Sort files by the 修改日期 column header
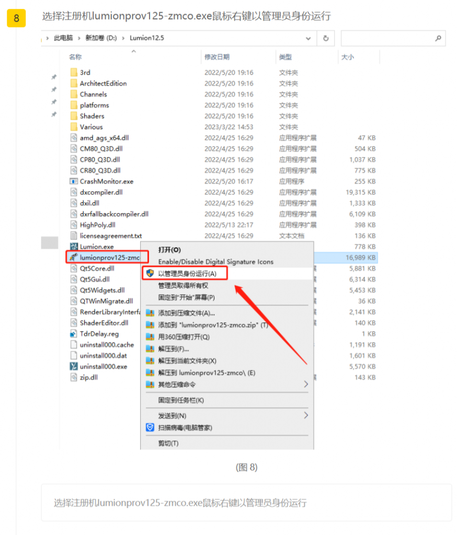This screenshot has height=535, width=457. click(x=217, y=57)
